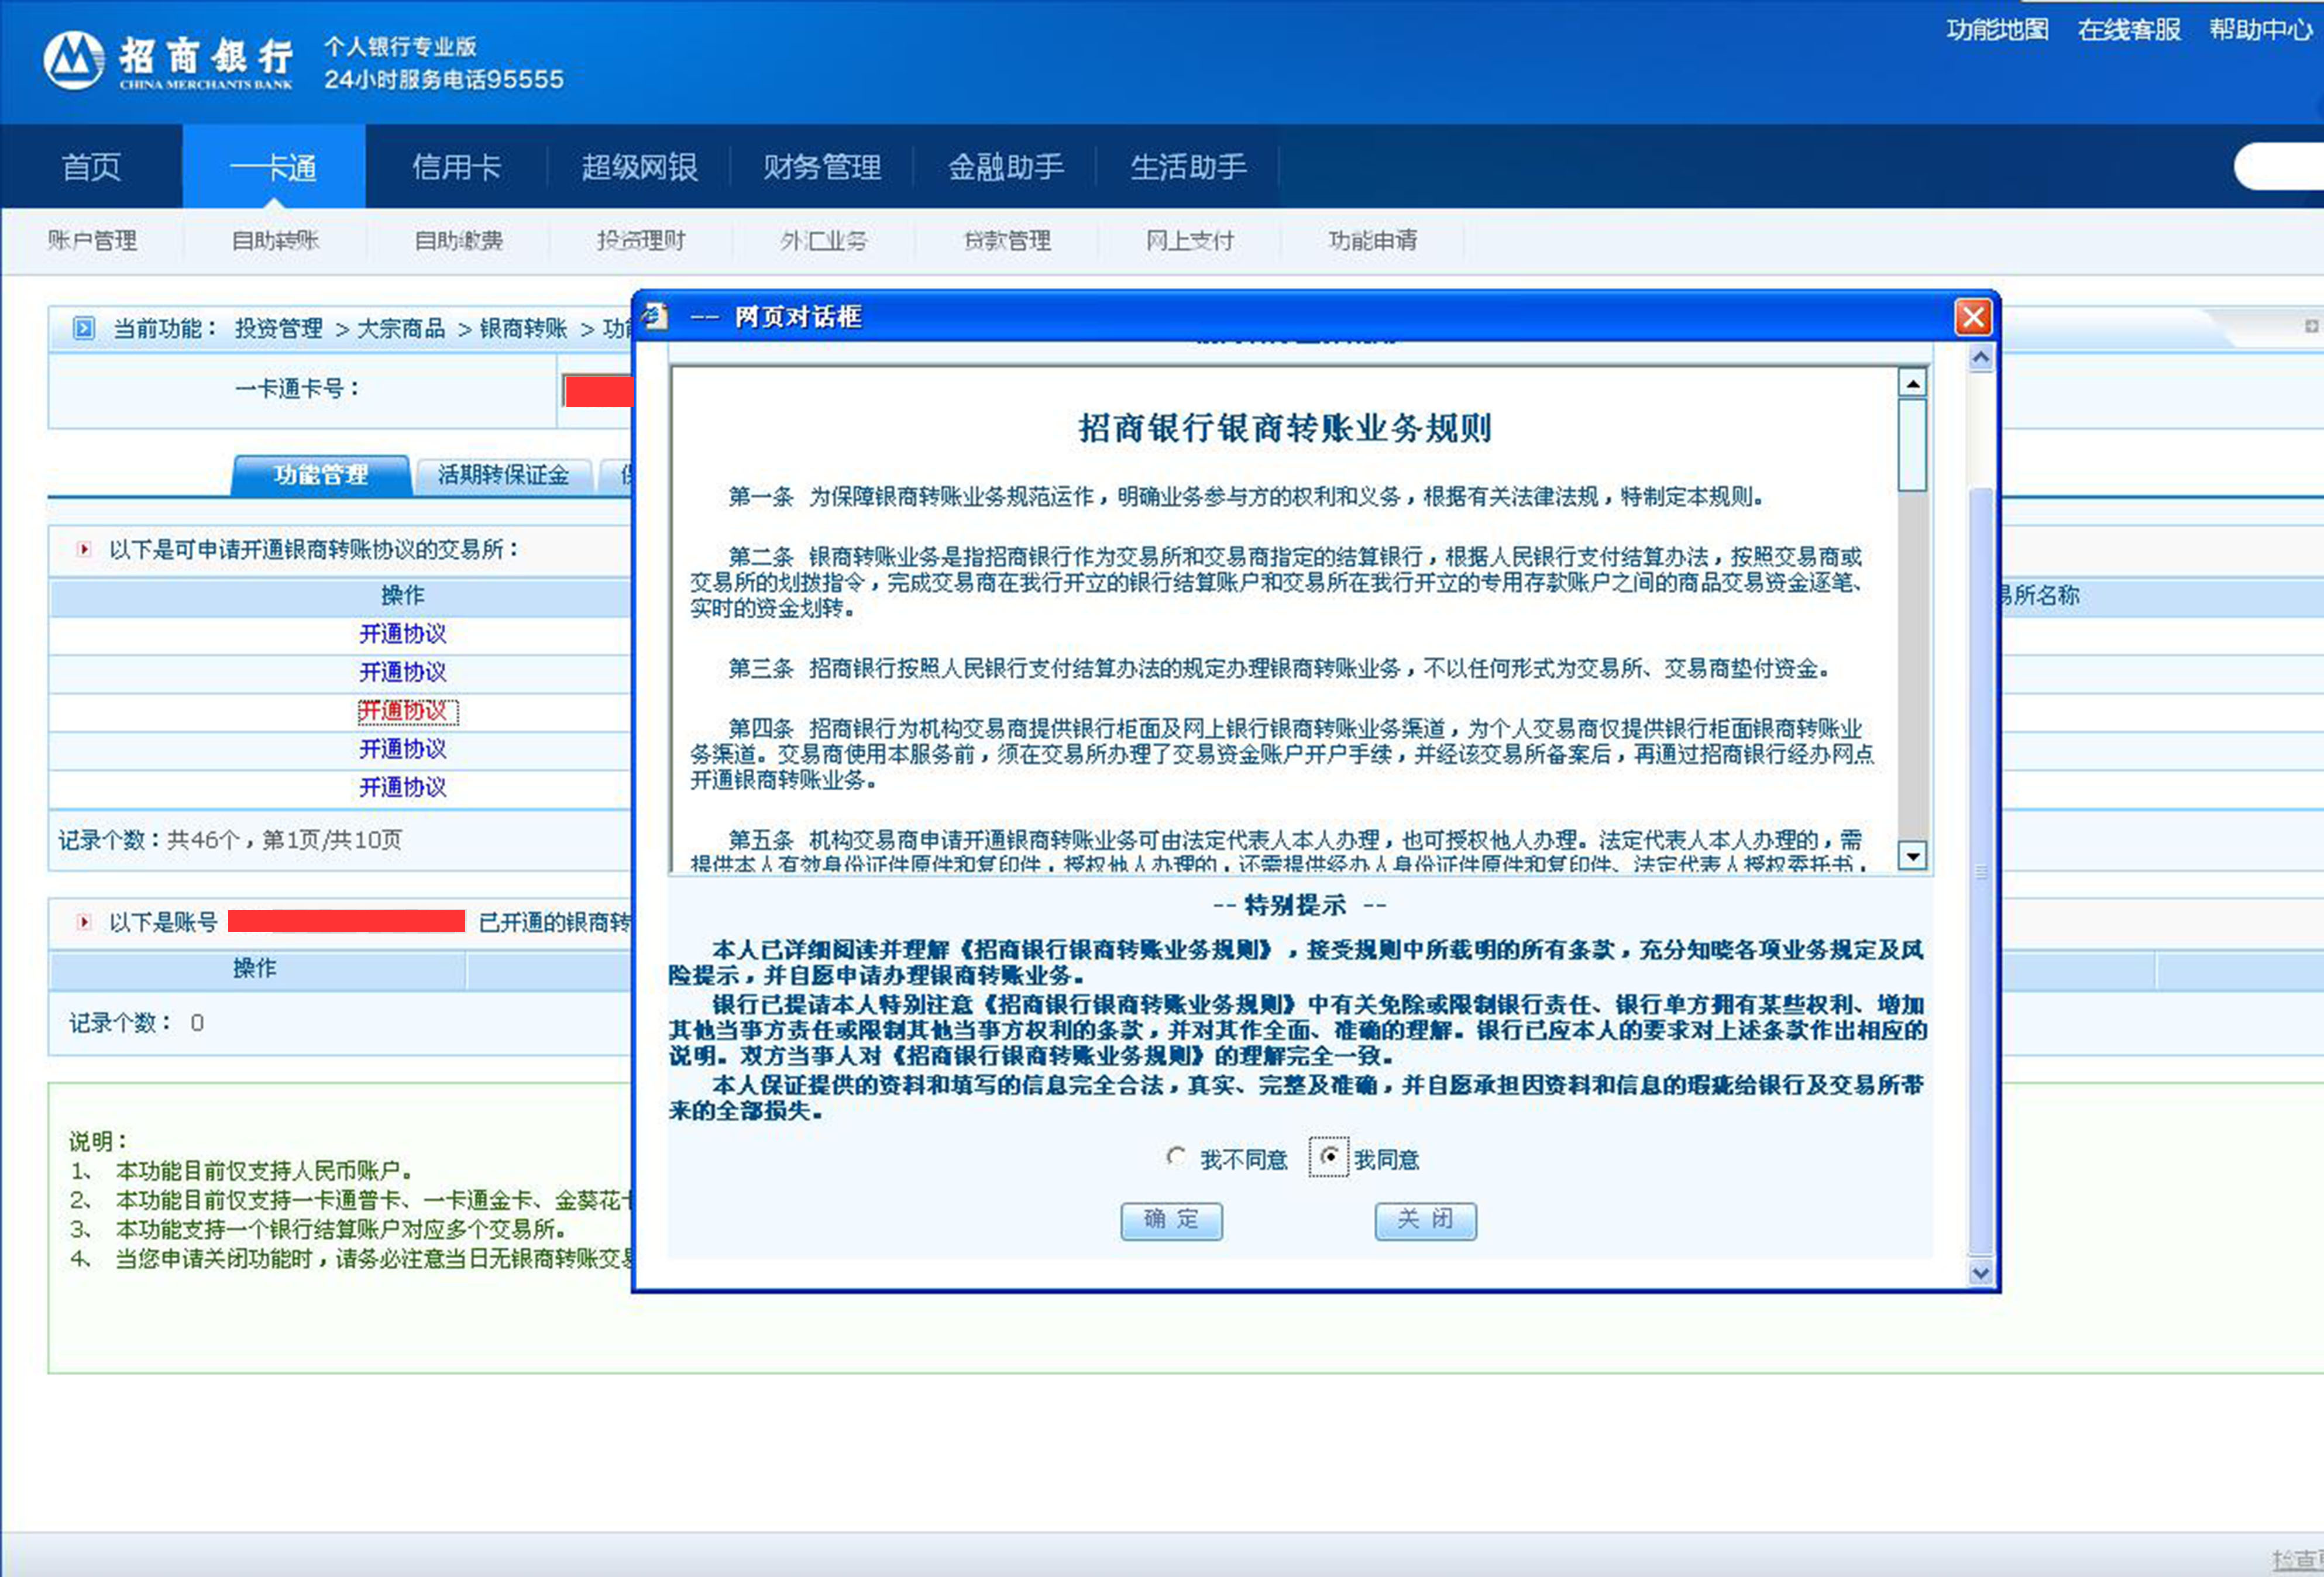
Task: Open the 一卡通 main menu
Action: pos(274,167)
